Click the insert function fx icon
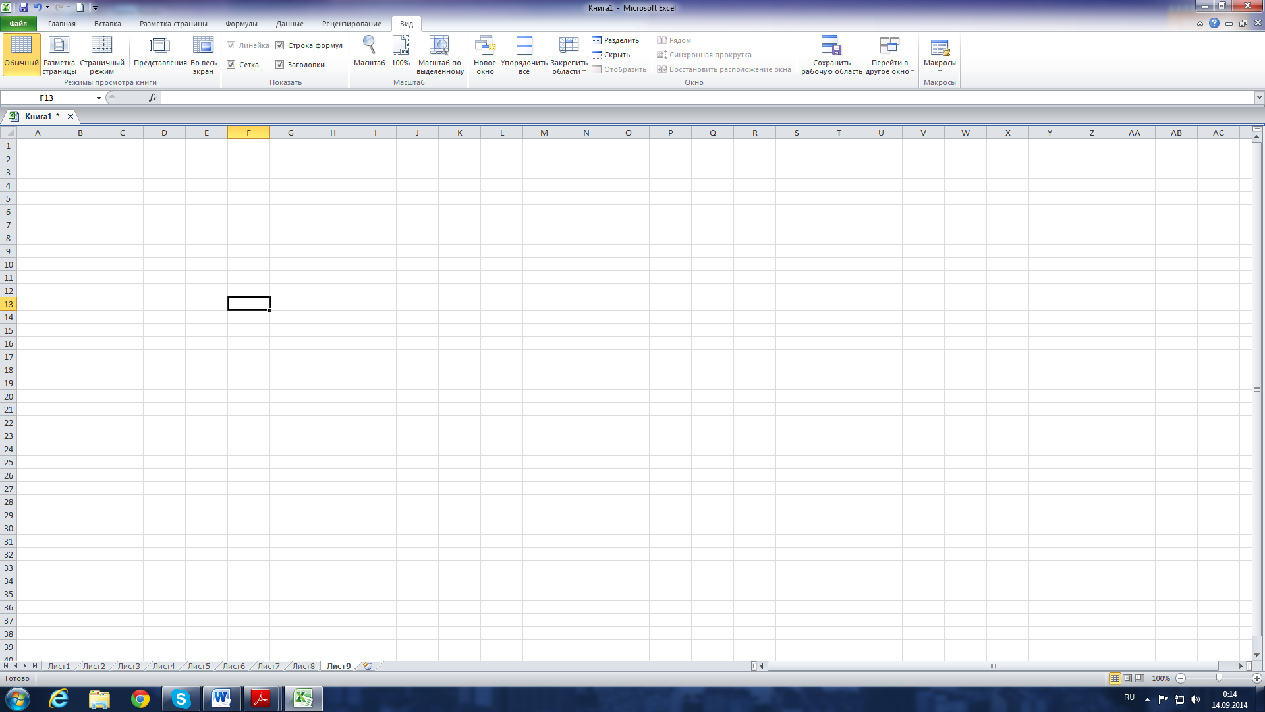The height and width of the screenshot is (712, 1265). pyautogui.click(x=153, y=98)
